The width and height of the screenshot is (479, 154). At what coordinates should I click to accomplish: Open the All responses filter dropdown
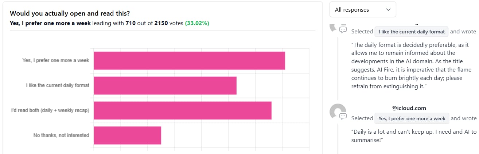pyautogui.click(x=363, y=9)
